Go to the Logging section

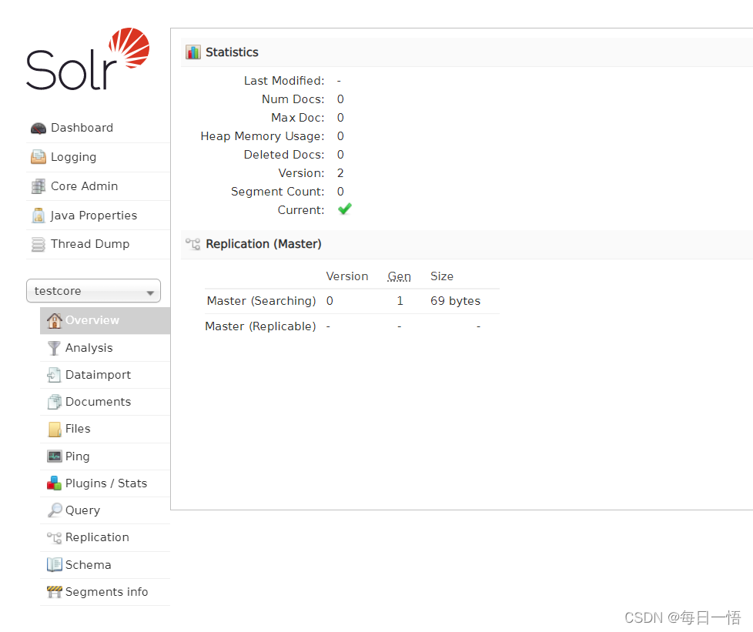73,158
